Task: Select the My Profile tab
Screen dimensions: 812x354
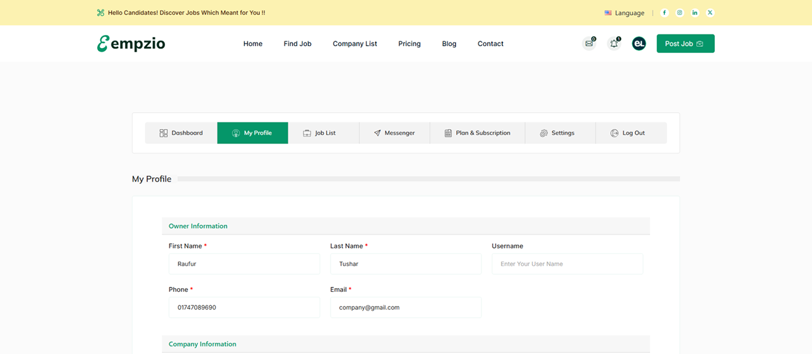Action: pyautogui.click(x=252, y=133)
